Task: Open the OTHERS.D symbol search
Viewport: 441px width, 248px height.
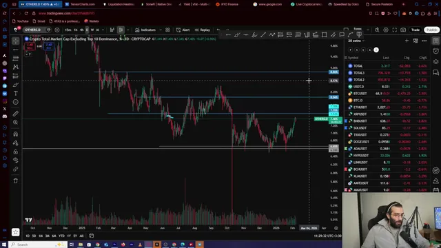Action: (x=32, y=30)
